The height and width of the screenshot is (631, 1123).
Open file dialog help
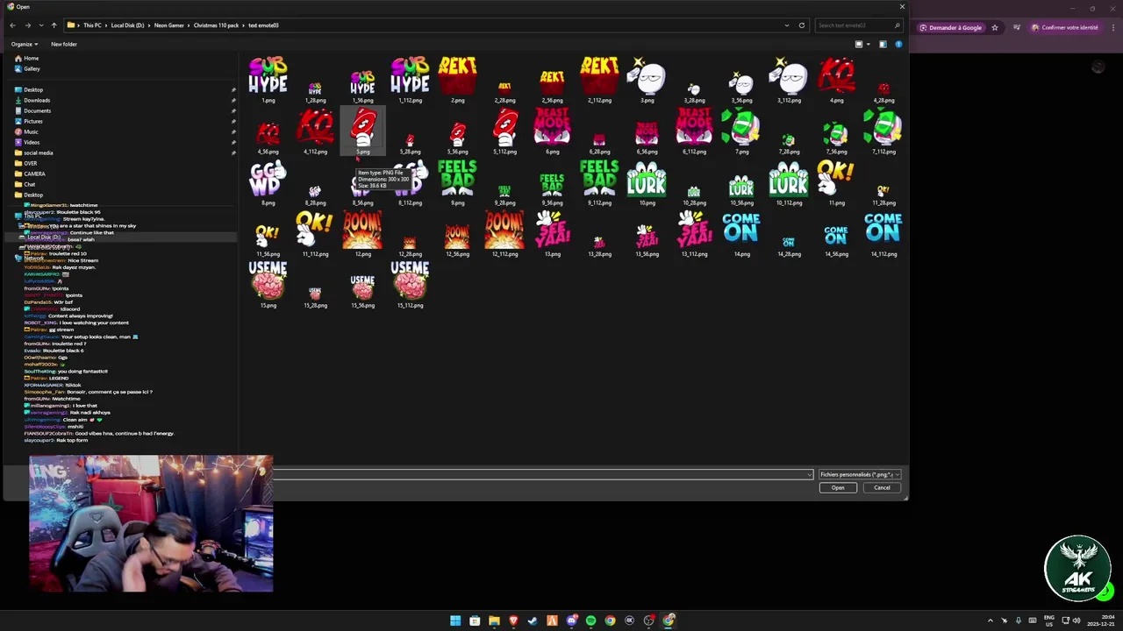pos(898,44)
